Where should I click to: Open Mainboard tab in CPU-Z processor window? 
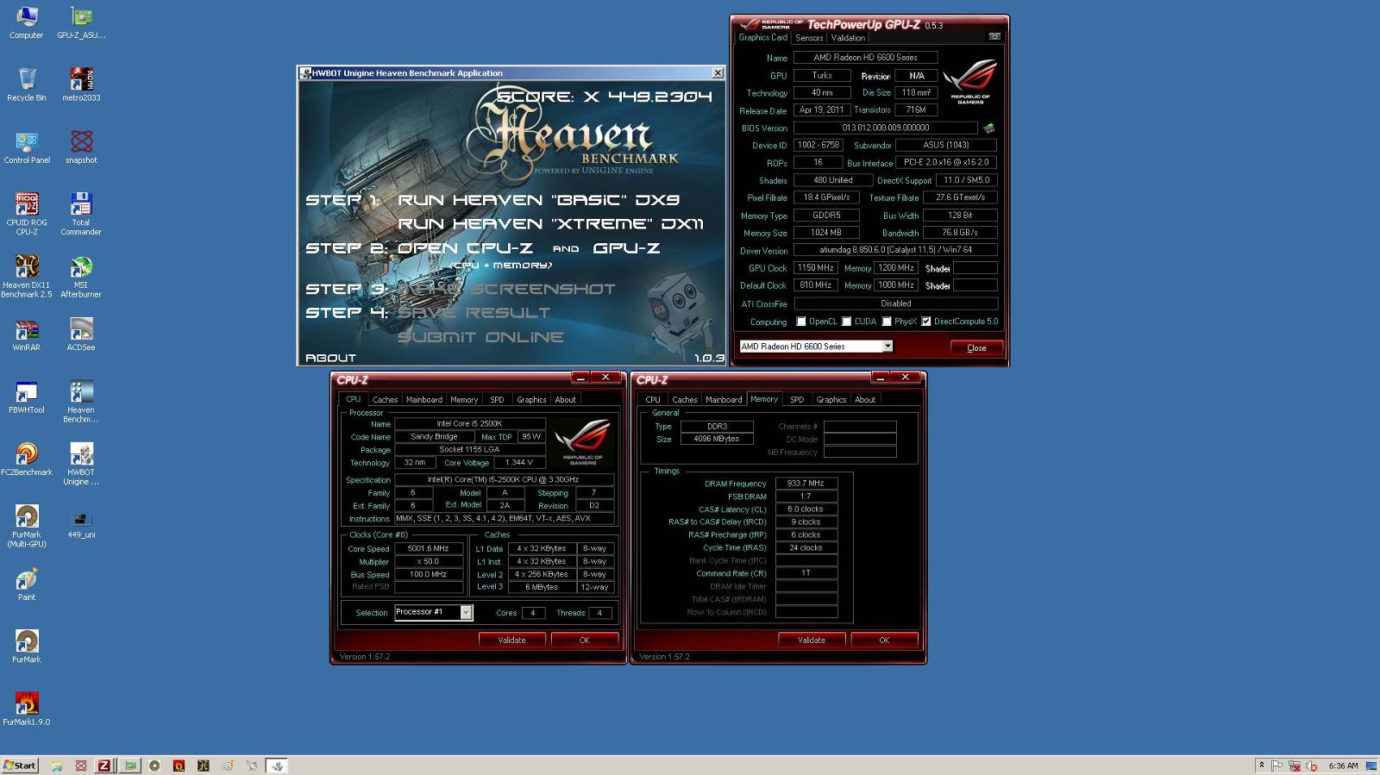click(424, 399)
